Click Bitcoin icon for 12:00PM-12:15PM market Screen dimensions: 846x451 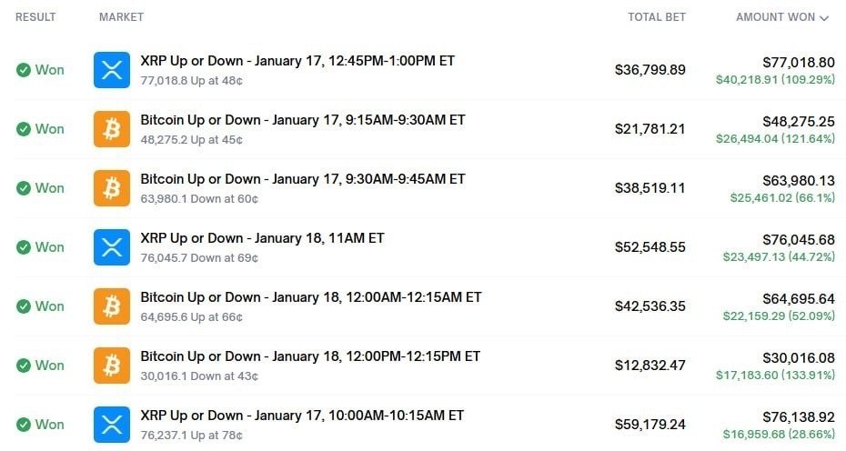click(x=112, y=366)
